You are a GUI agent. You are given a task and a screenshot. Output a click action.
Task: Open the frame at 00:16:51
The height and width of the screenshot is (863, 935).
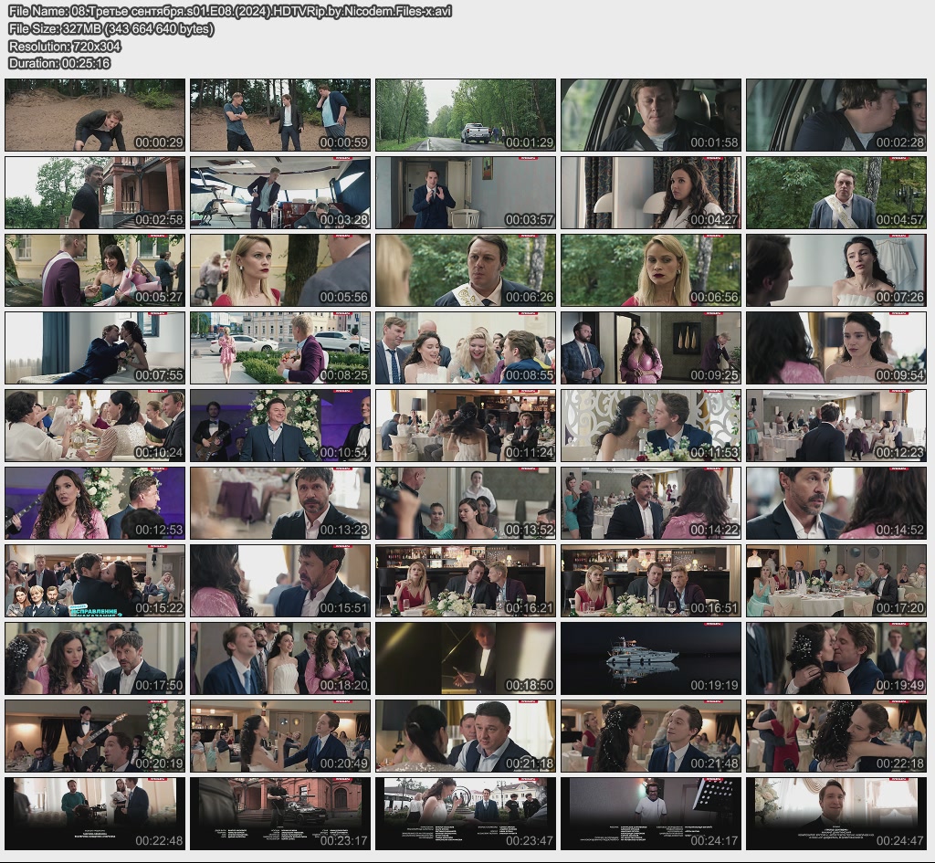pos(651,581)
